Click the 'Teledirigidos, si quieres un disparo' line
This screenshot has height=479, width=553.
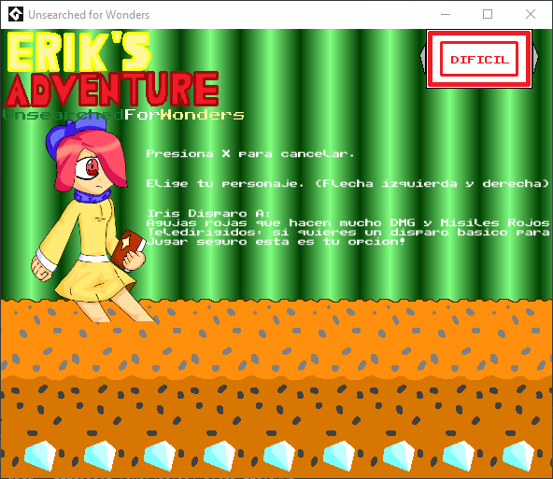pos(348,232)
